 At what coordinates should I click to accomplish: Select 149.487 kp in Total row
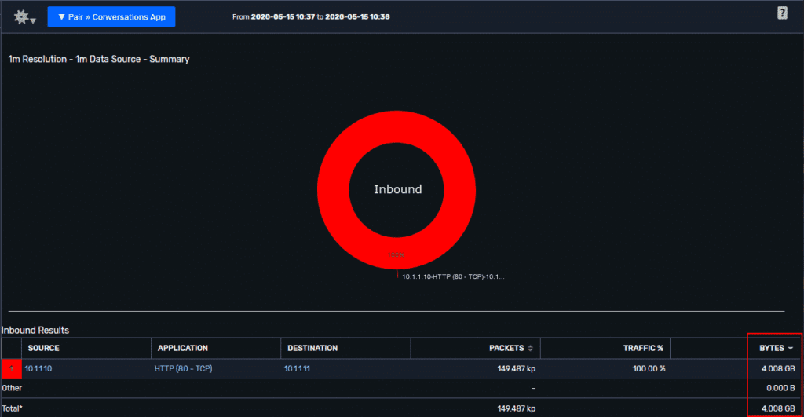click(x=517, y=408)
